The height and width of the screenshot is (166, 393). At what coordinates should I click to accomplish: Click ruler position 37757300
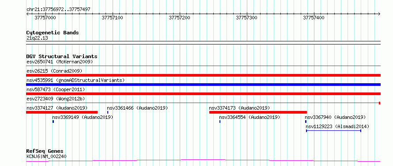247,18
